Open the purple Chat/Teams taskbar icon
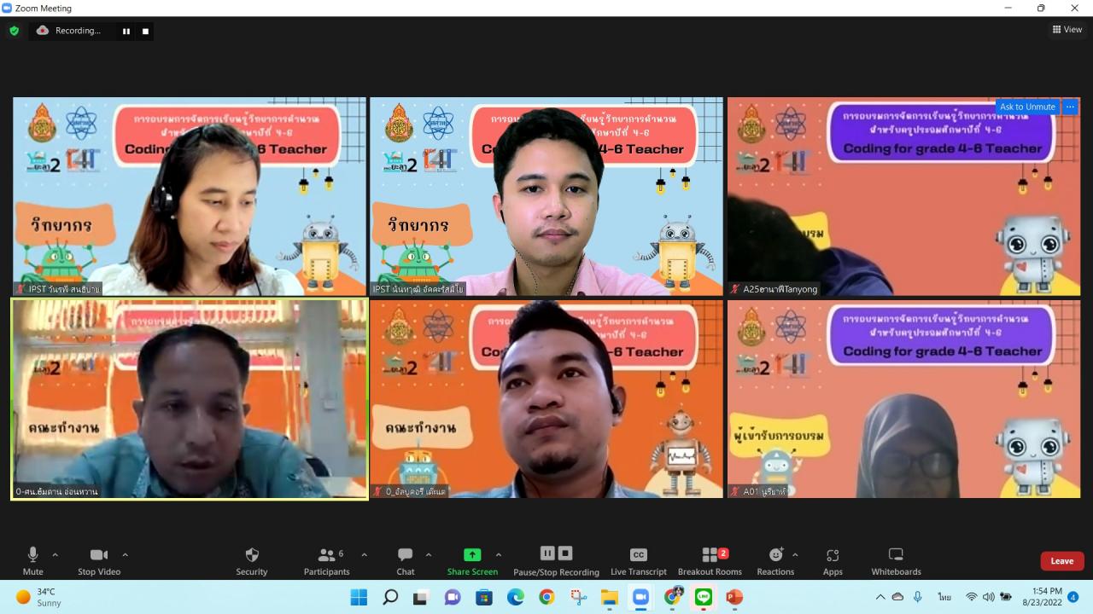Viewport: 1093px width, 614px height. [x=453, y=597]
